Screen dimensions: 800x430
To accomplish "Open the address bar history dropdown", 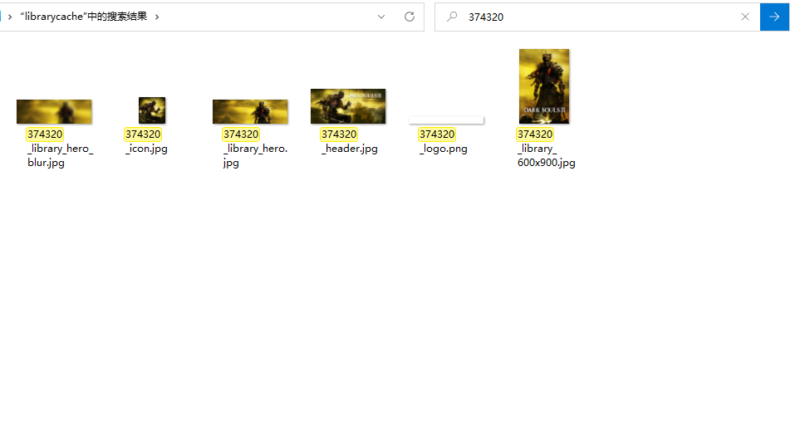I will [x=381, y=17].
